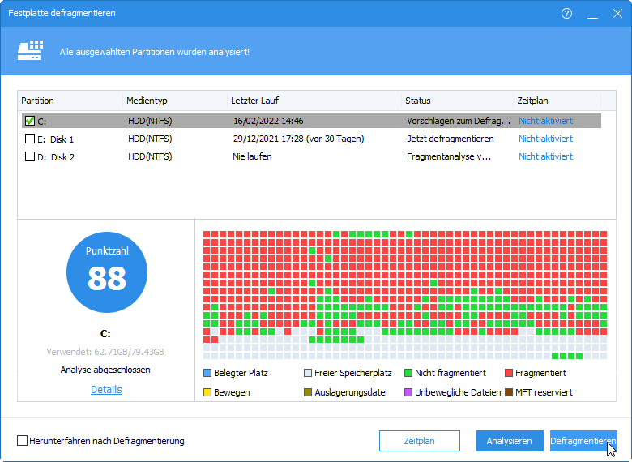Close the defragmentation window

coord(617,13)
